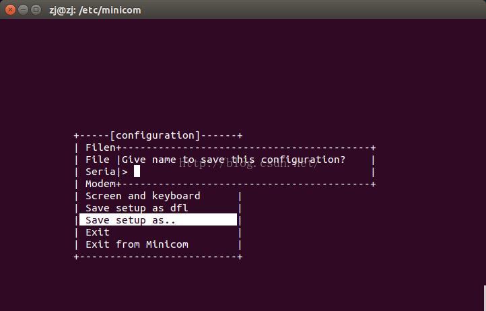Choose the Modem menu entry

click(x=100, y=184)
